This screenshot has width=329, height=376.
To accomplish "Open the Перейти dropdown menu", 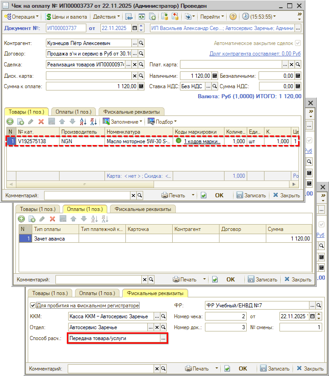I will click(212, 16).
